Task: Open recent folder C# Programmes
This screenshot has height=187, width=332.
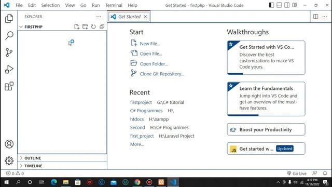Action: (146, 111)
